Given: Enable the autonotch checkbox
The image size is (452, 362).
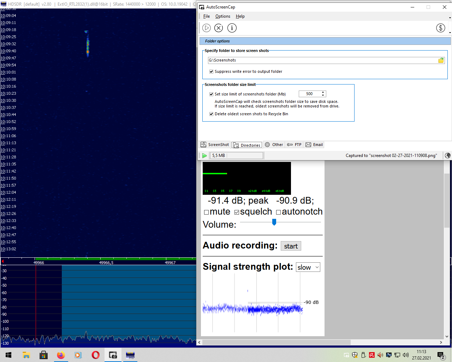Looking at the screenshot, I should [279, 212].
